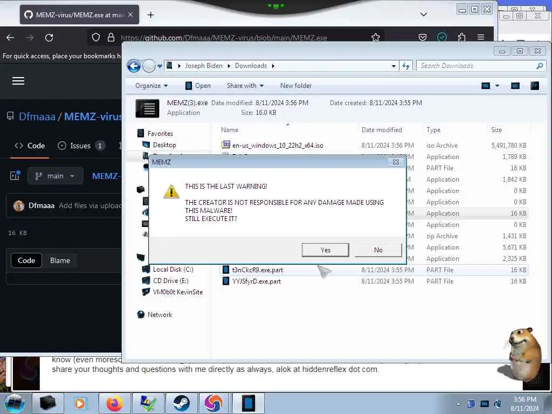Open the Firefox application menu
Image resolution: width=552 pixels, height=414 pixels.
pos(481,37)
